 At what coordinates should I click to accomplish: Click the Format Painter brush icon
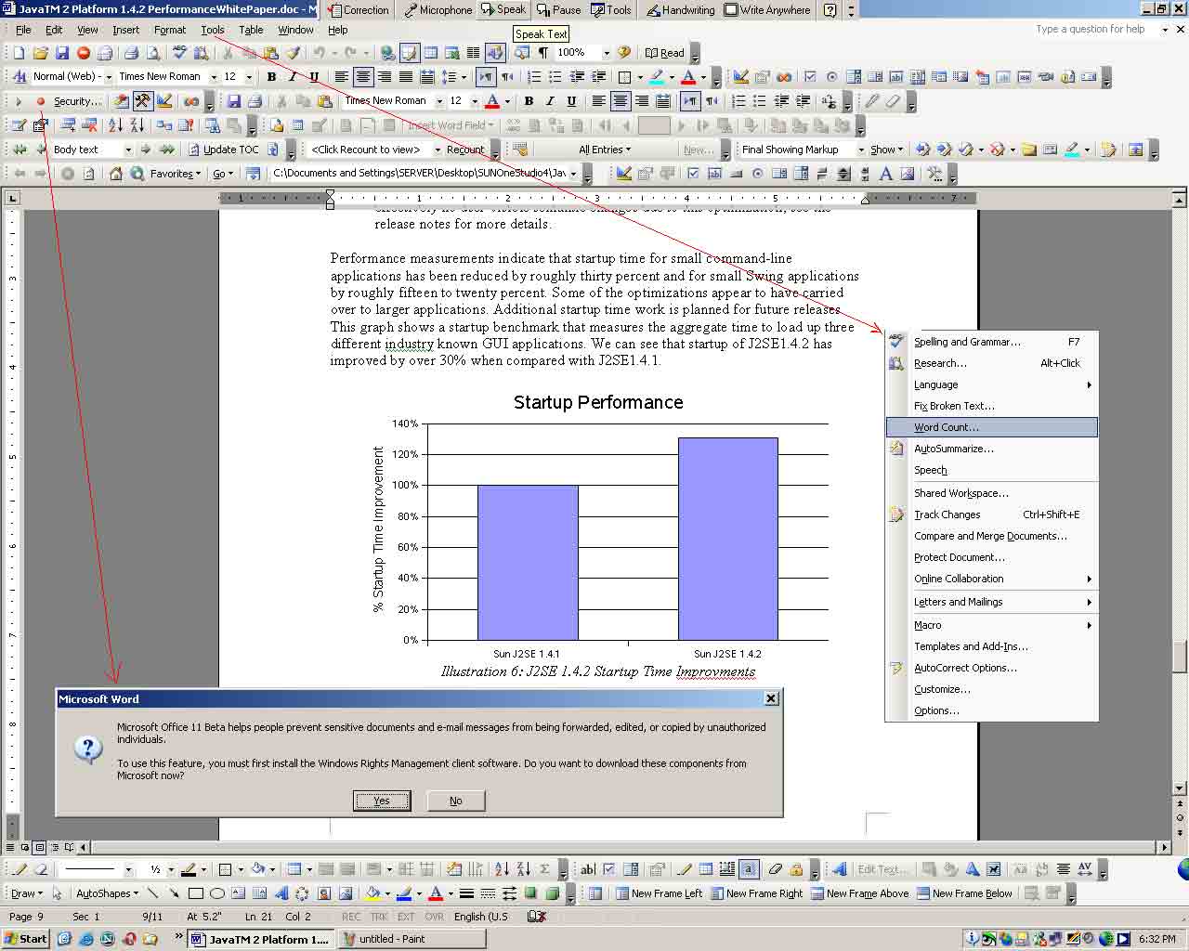294,53
